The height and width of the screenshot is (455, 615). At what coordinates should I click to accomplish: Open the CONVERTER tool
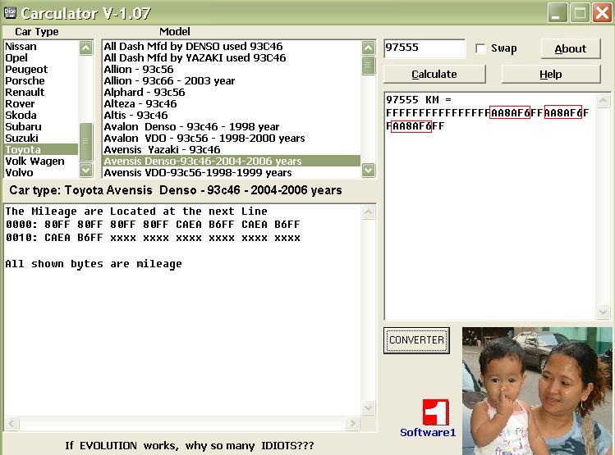click(x=416, y=340)
